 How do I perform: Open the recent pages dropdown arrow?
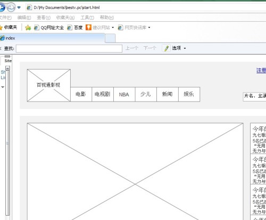(19, 7)
